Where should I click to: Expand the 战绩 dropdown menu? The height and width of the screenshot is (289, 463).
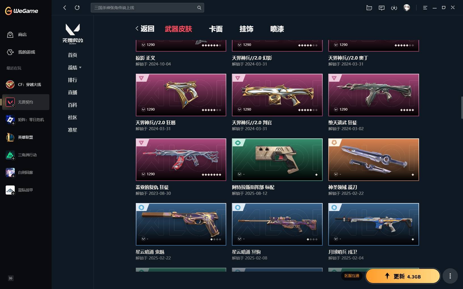(x=75, y=67)
